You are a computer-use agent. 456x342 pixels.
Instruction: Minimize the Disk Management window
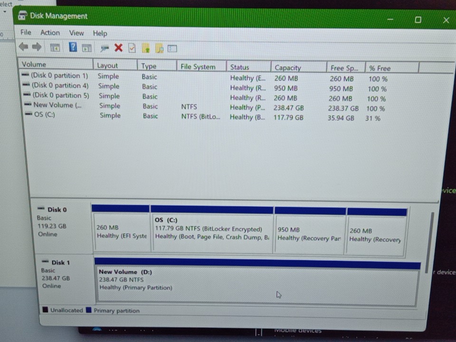390,19
